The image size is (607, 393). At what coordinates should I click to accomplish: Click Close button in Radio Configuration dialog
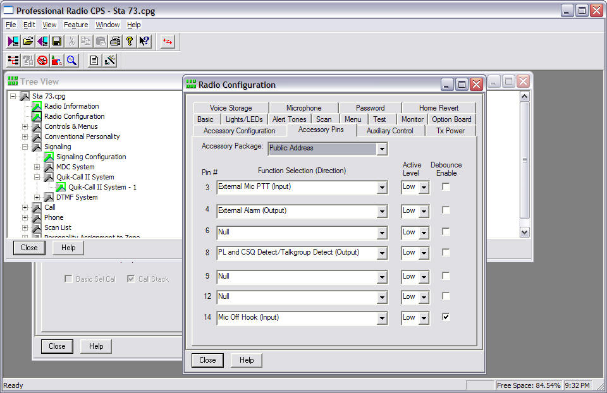coord(207,360)
